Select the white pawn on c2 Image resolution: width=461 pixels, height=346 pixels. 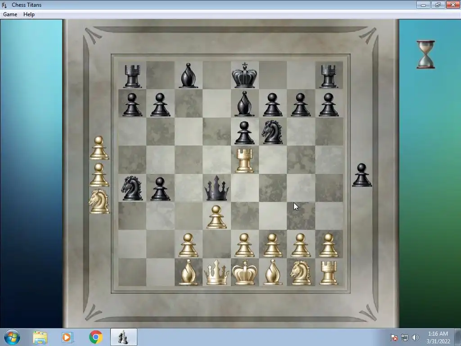(x=188, y=246)
